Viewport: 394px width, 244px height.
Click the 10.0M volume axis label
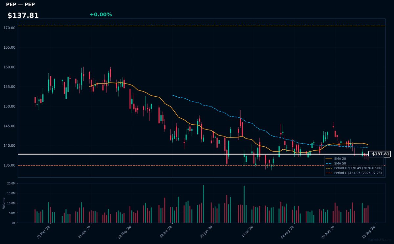point(11,203)
